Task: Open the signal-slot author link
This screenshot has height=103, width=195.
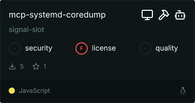Action: tap(26, 30)
